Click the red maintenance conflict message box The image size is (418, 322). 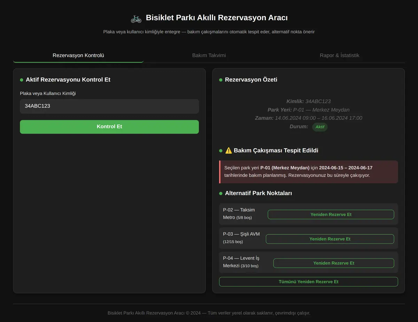click(309, 172)
